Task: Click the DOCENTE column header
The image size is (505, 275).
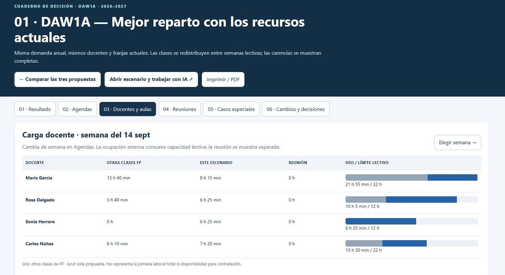Action: 35,162
